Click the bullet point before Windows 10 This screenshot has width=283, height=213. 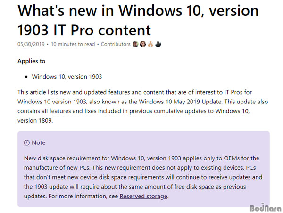pyautogui.click(x=26, y=77)
